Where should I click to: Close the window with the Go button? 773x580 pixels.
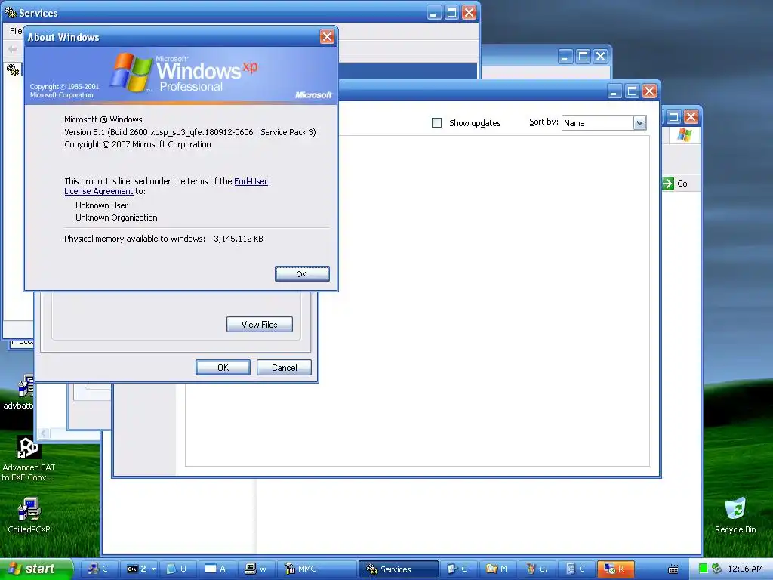[x=691, y=117]
